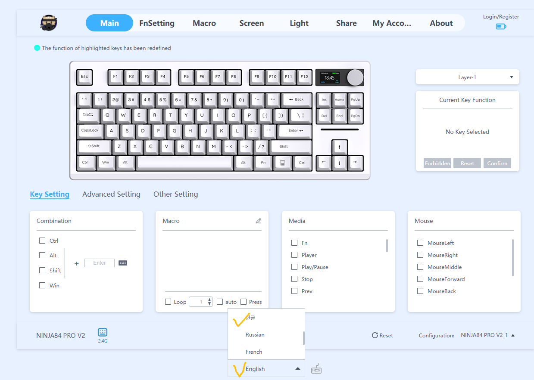Image resolution: width=534 pixels, height=380 pixels.
Task: Check the Play/Pause media option
Action: (294, 267)
